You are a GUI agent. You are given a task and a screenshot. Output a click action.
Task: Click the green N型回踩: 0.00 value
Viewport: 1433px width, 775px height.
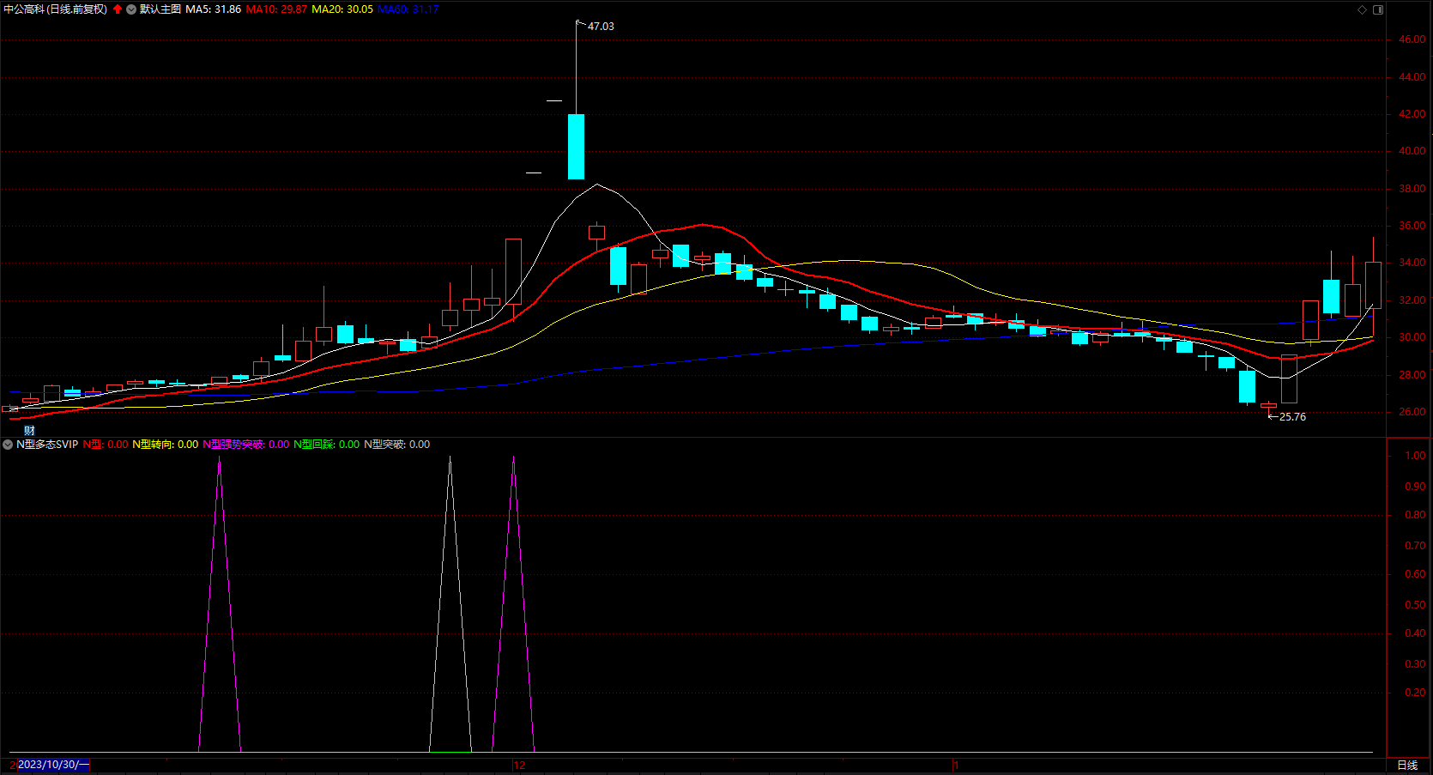tap(327, 445)
